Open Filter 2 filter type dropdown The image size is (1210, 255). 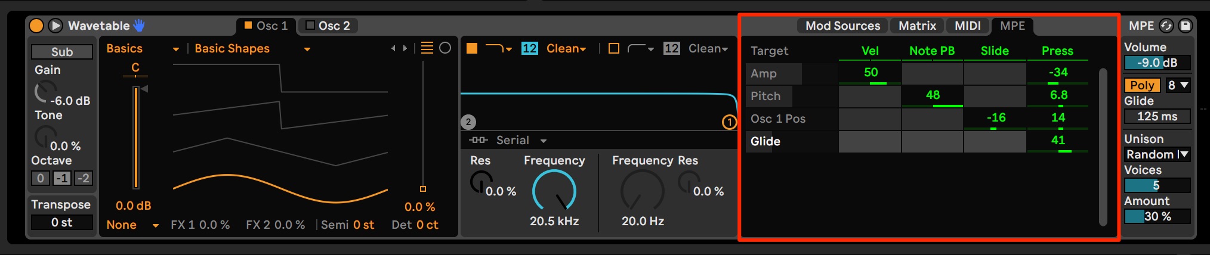point(641,49)
